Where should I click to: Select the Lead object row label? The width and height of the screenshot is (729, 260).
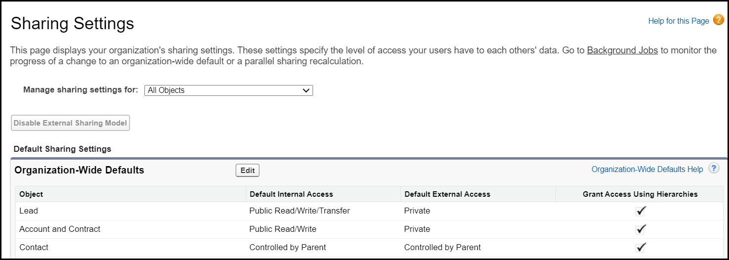click(29, 211)
